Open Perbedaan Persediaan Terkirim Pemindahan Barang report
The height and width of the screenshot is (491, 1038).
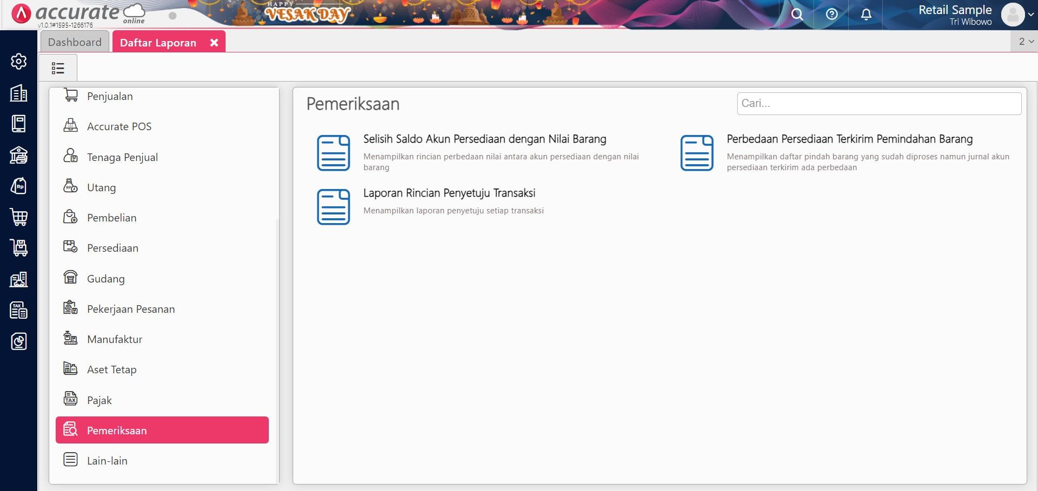tap(849, 139)
